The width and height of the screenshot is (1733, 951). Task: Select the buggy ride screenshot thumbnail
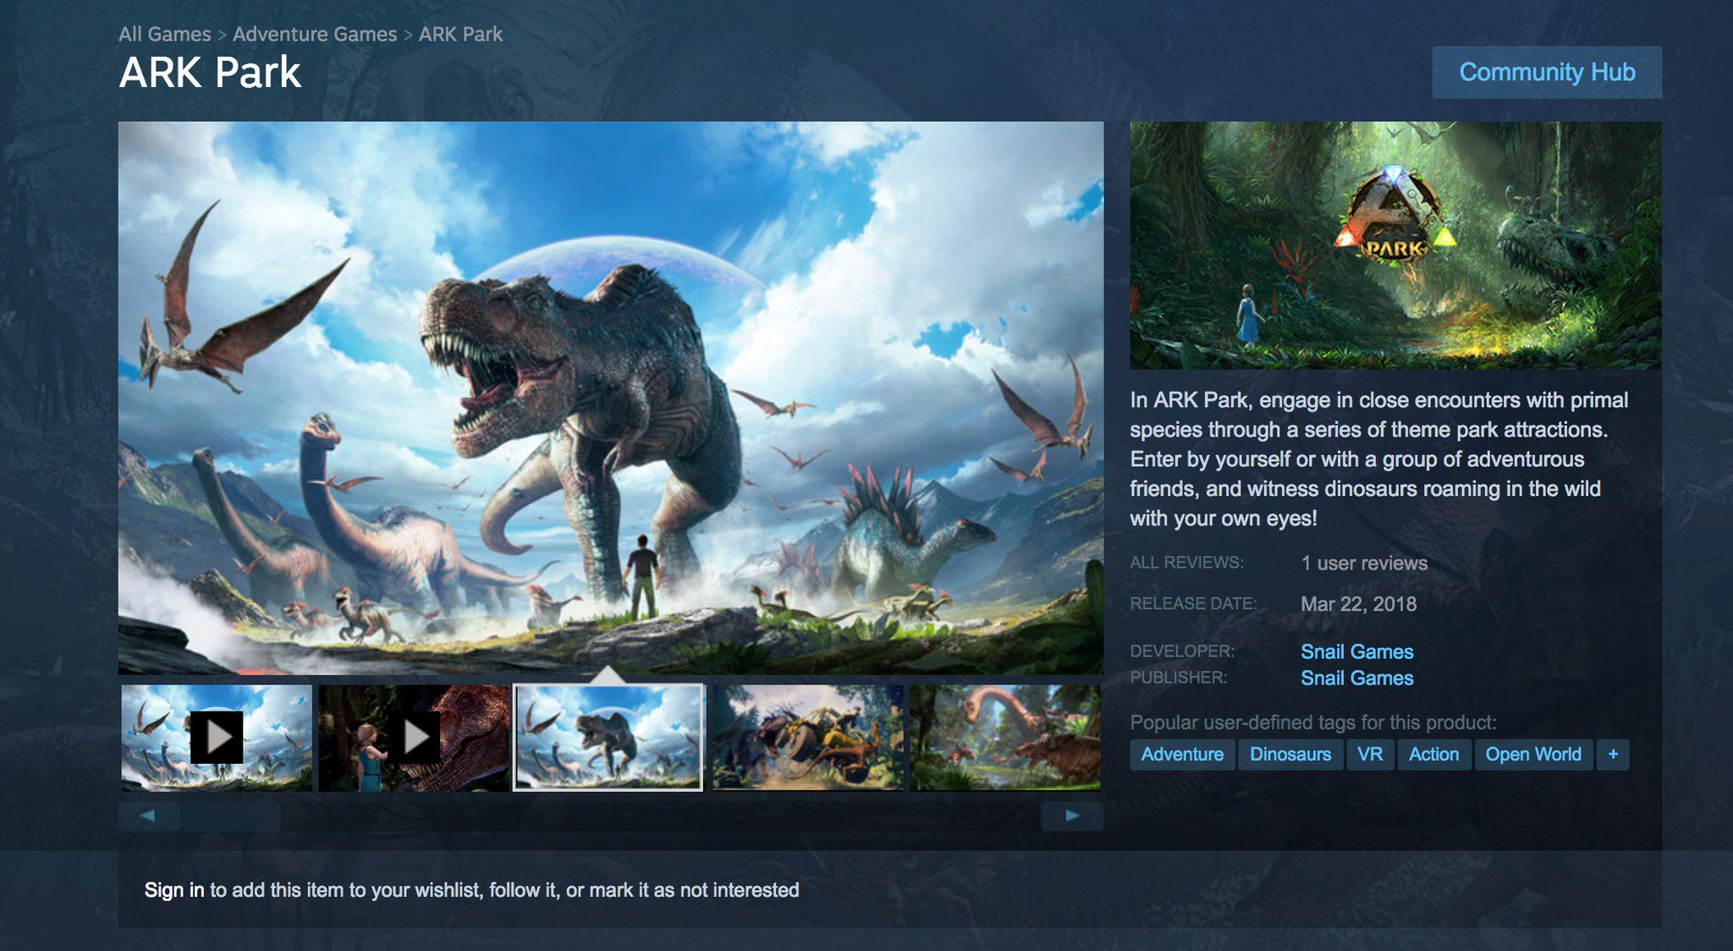tap(808, 738)
